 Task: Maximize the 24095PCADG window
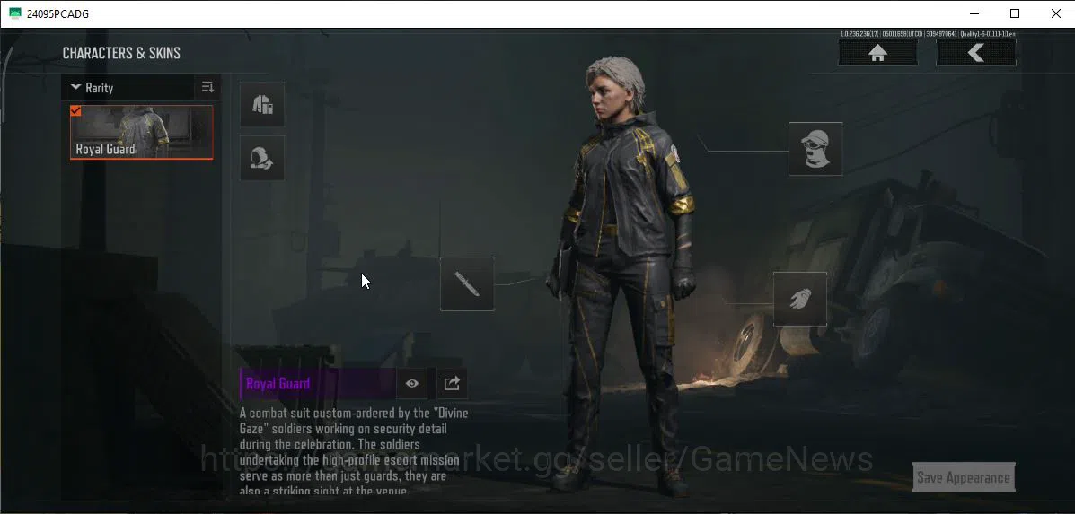[x=1015, y=13]
